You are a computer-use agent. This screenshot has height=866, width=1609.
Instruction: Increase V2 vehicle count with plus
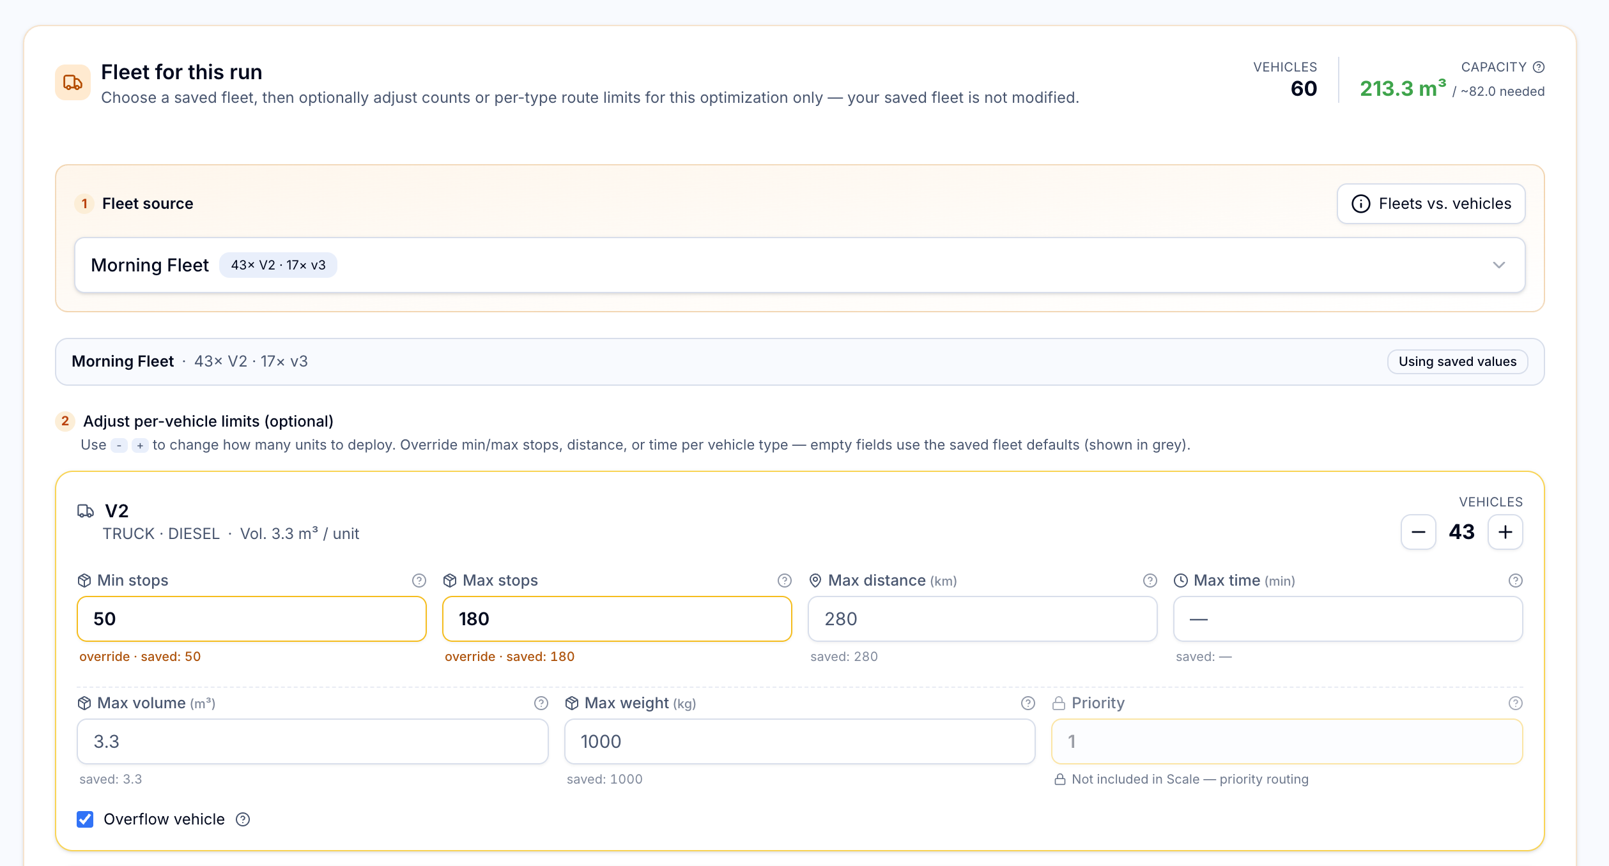point(1505,532)
